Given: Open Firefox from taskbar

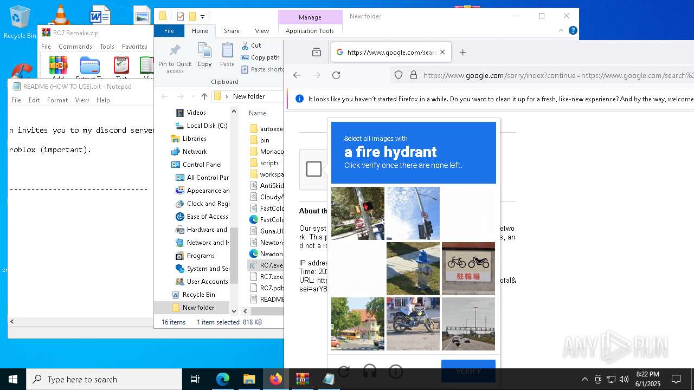Looking at the screenshot, I should (x=275, y=379).
